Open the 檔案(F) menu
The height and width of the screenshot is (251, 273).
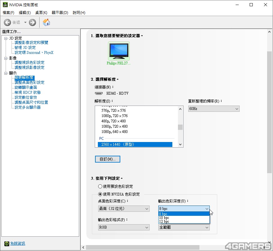(x=8, y=13)
